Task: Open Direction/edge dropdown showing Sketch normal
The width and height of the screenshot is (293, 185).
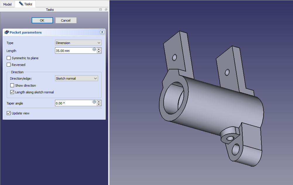Action: pos(76,78)
